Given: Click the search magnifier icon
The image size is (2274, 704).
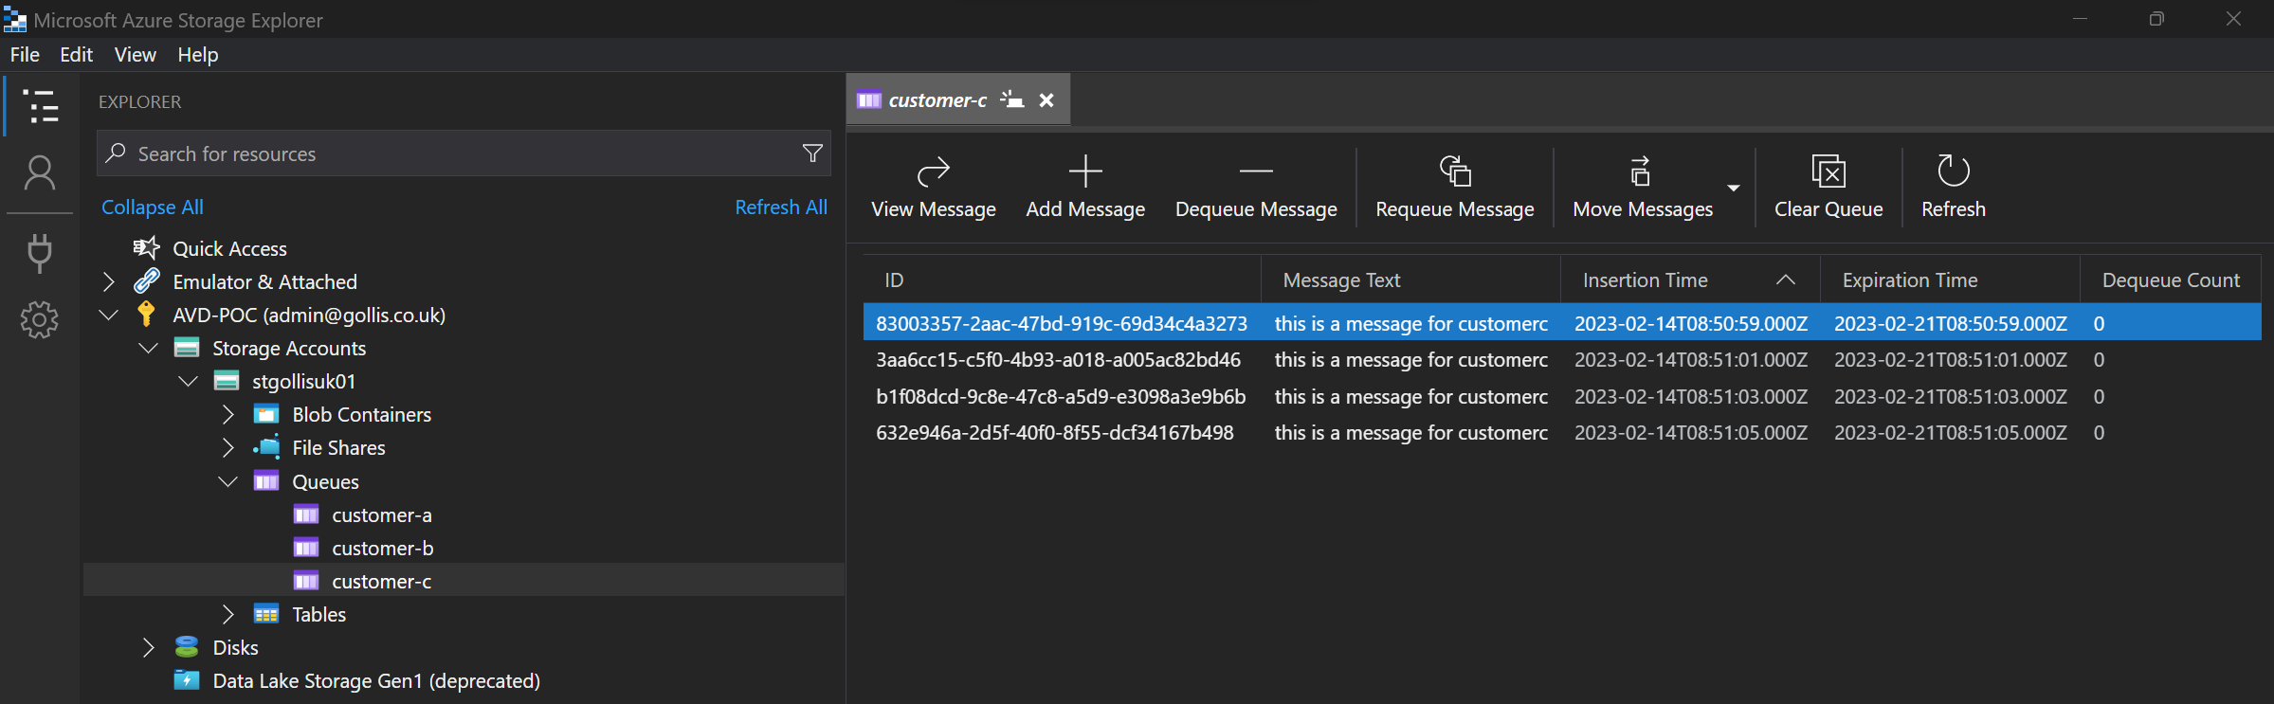Looking at the screenshot, I should point(116,153).
